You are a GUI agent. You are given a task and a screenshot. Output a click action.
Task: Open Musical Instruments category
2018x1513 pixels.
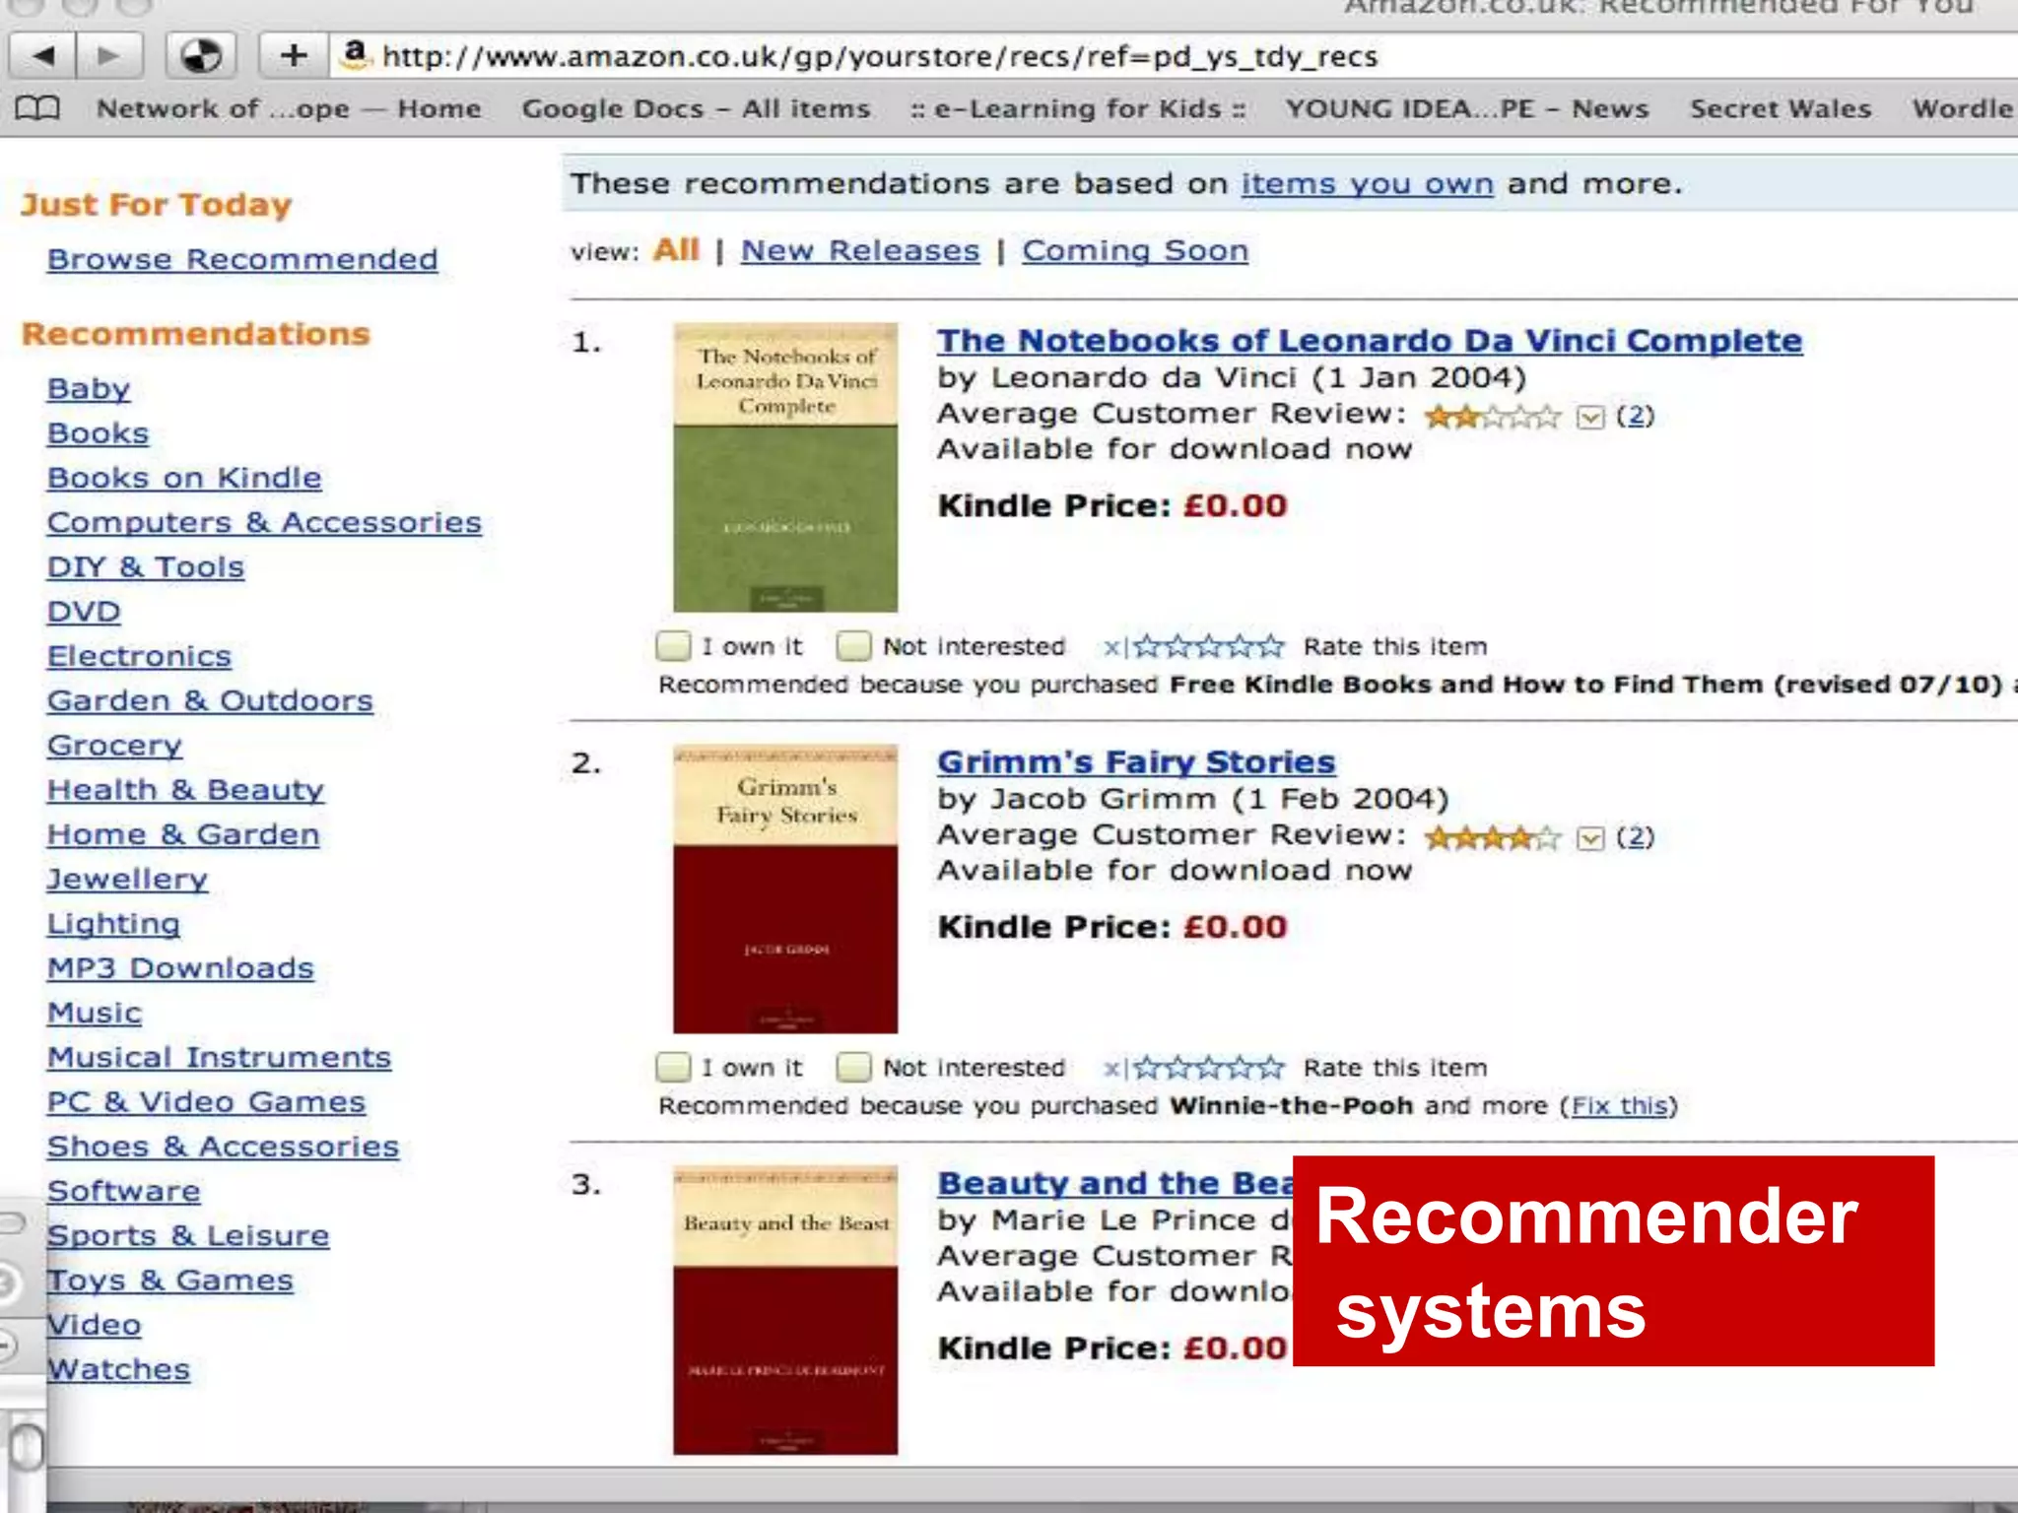pyautogui.click(x=219, y=1057)
